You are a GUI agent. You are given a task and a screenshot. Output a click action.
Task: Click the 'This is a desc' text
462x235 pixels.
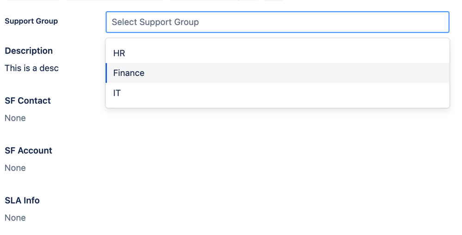pos(31,68)
